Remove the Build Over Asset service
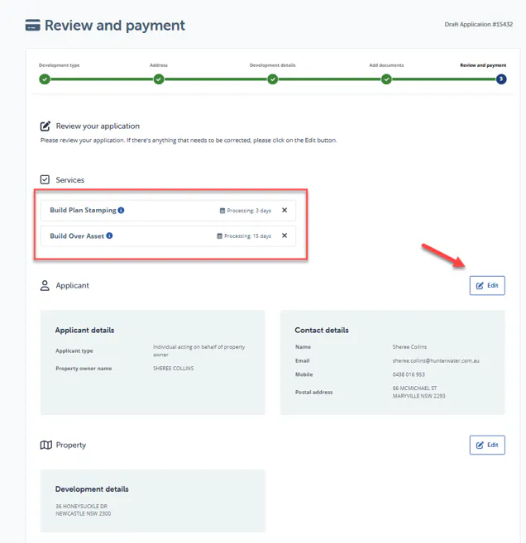This screenshot has width=526, height=543. [285, 236]
